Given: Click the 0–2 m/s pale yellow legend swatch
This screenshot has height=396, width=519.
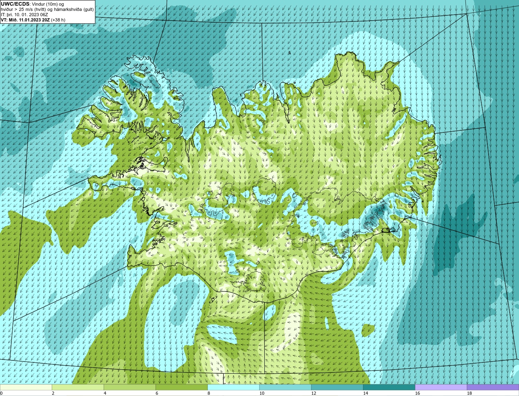Looking at the screenshot, I should click(26, 387).
